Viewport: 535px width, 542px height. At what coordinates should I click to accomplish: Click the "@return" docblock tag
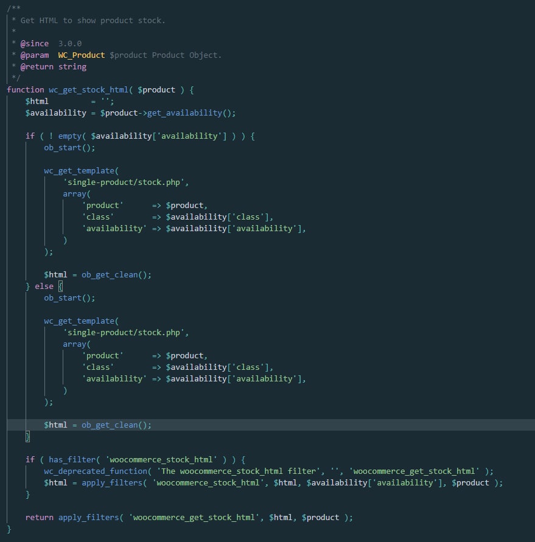[x=37, y=67]
